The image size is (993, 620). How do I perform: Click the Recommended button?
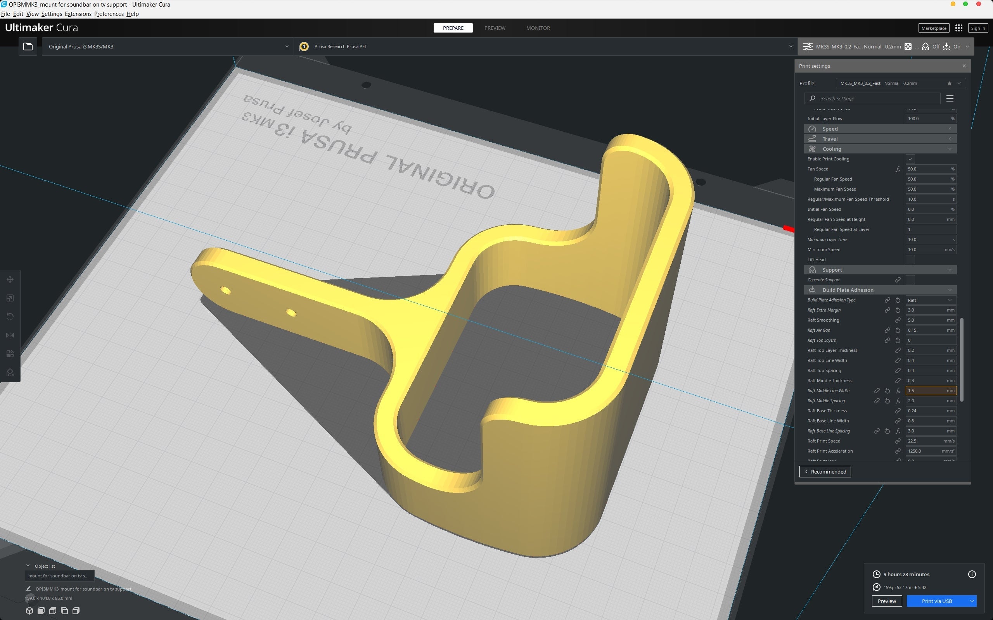pyautogui.click(x=825, y=472)
